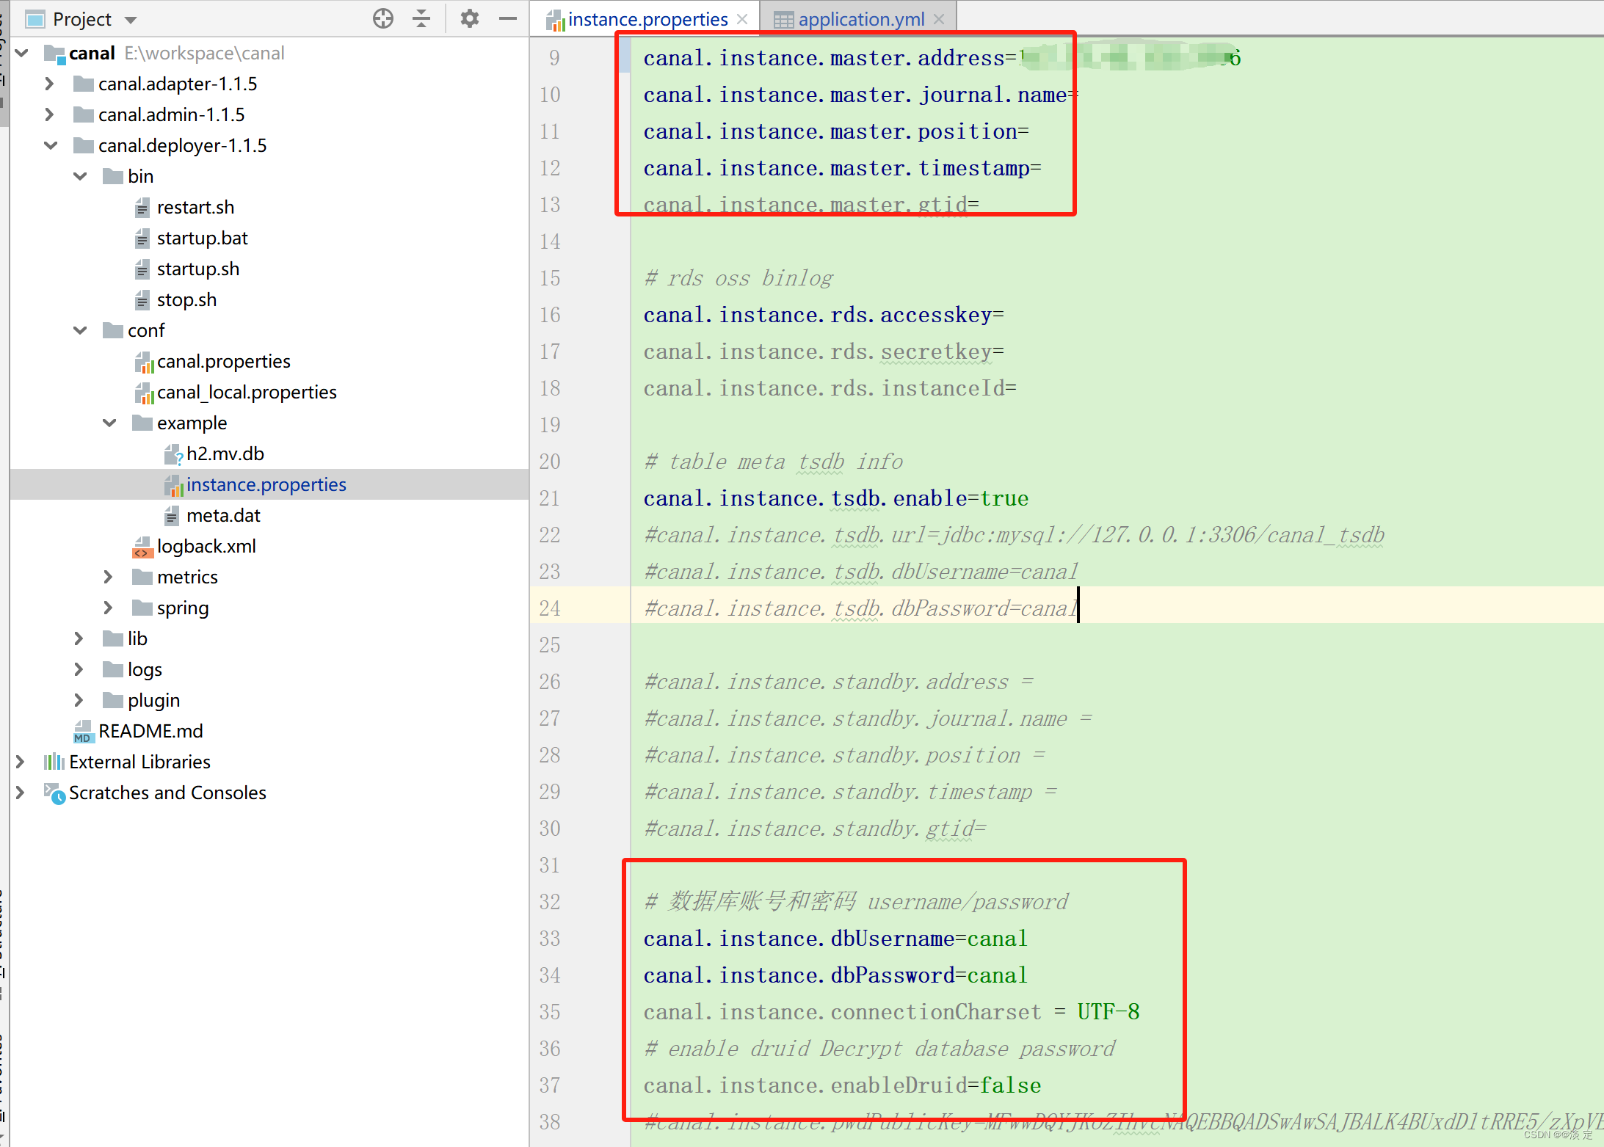
Task: Collapse the canal.deployer-1.1.5 folder
Action: click(51, 145)
